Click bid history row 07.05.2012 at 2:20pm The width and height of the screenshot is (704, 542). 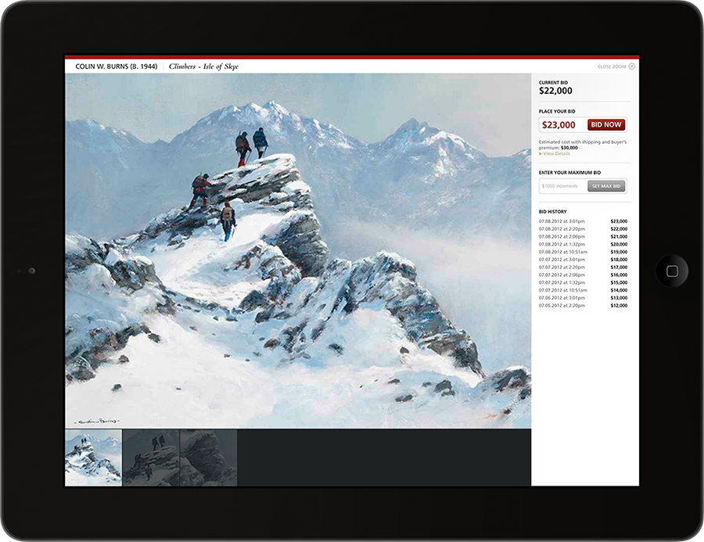[583, 305]
